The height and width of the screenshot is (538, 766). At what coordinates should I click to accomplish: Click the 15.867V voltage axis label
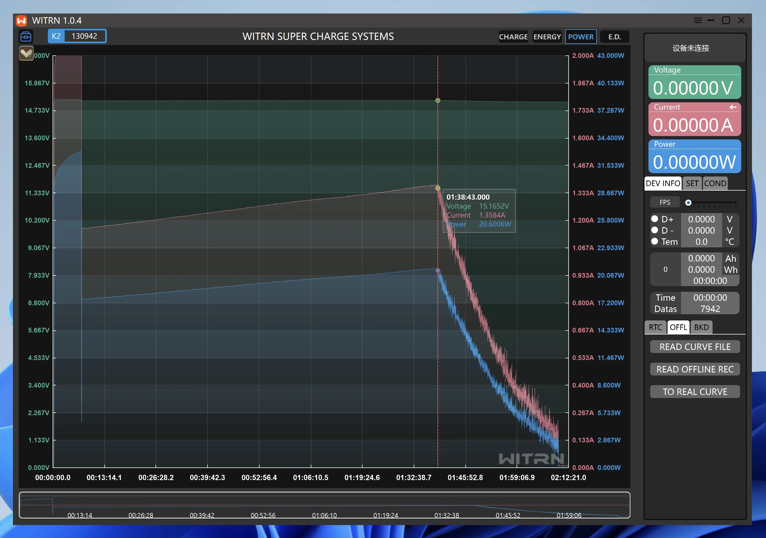37,83
